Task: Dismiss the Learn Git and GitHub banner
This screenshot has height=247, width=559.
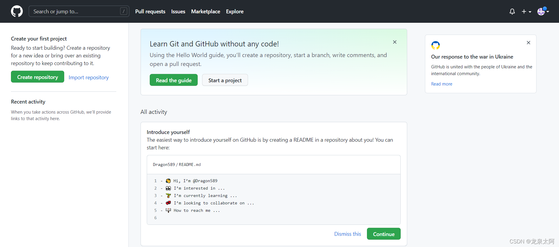Action: (x=395, y=42)
